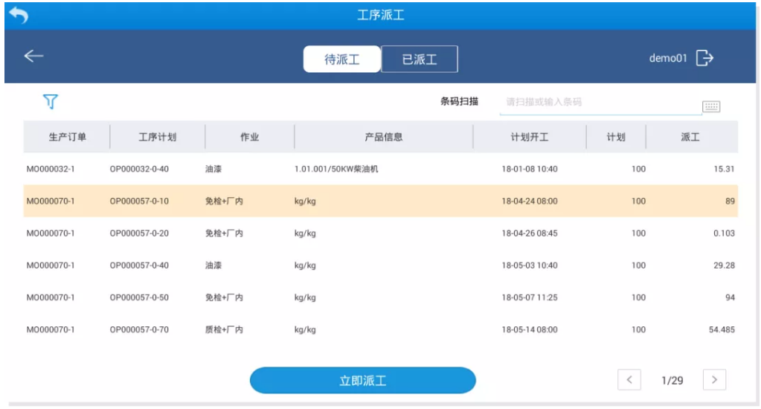The width and height of the screenshot is (761, 409).
Task: Click dispatch value 29.28
Action: click(x=724, y=265)
